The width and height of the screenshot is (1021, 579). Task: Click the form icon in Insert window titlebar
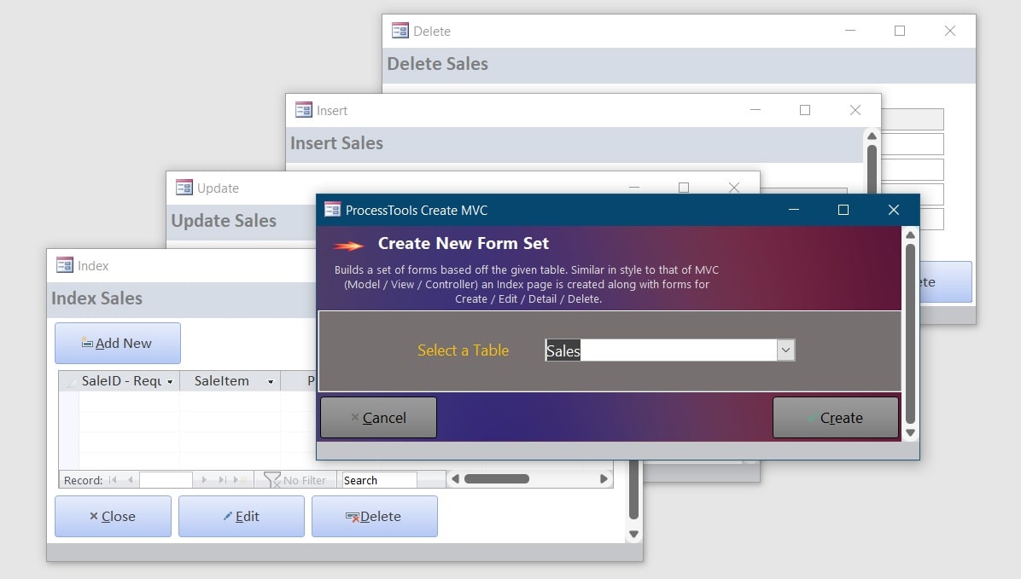pos(303,110)
